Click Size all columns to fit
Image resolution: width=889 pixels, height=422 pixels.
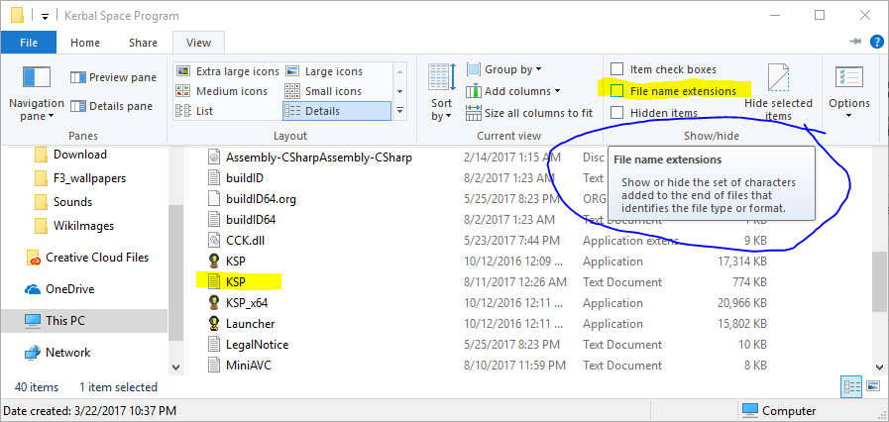tap(529, 113)
